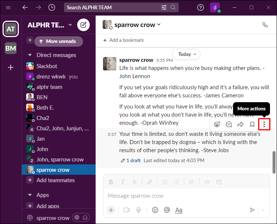
Task: Apply inline code formatting
Action: (x=207, y=182)
